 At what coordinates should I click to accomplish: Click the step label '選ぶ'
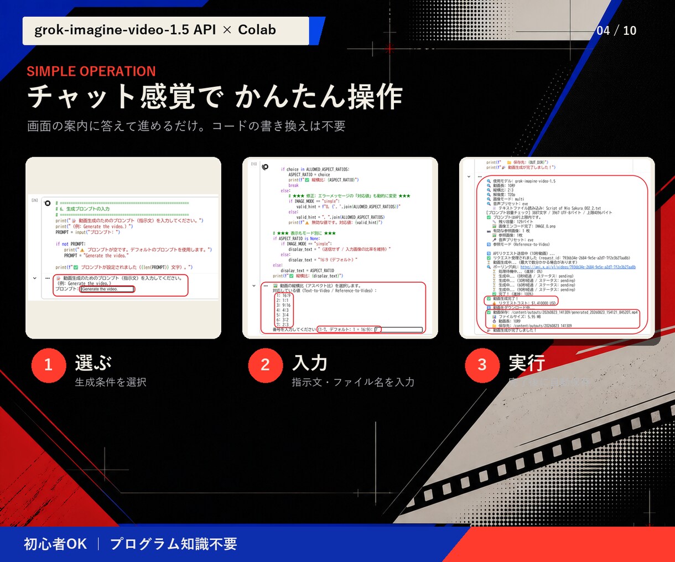[93, 363]
